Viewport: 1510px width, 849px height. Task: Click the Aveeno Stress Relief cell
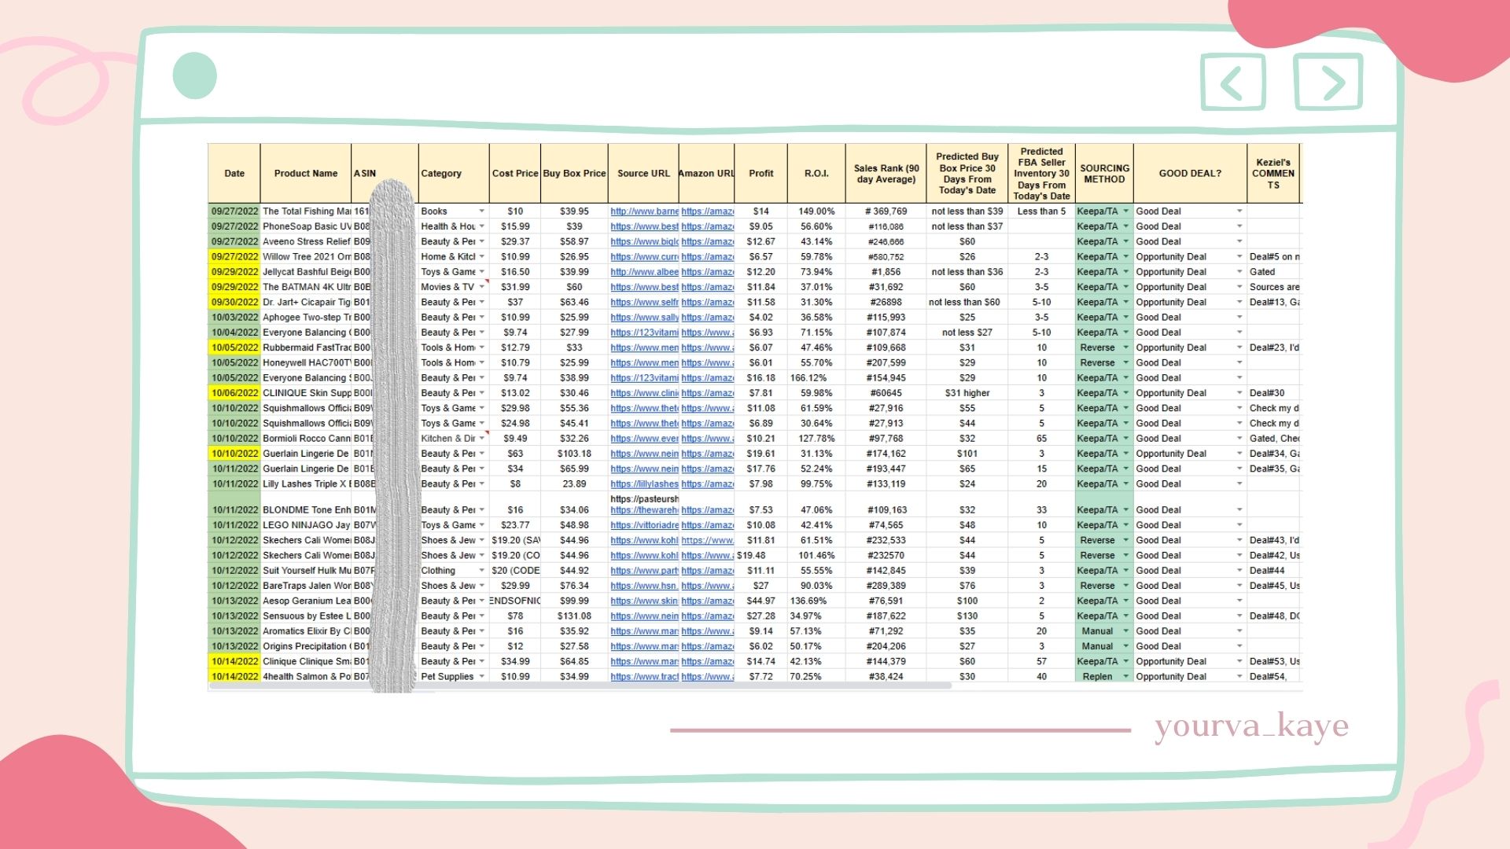tap(306, 242)
